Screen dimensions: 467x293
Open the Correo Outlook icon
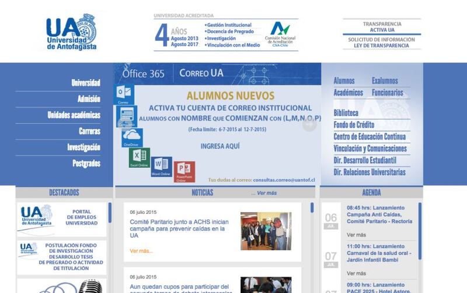(x=124, y=94)
